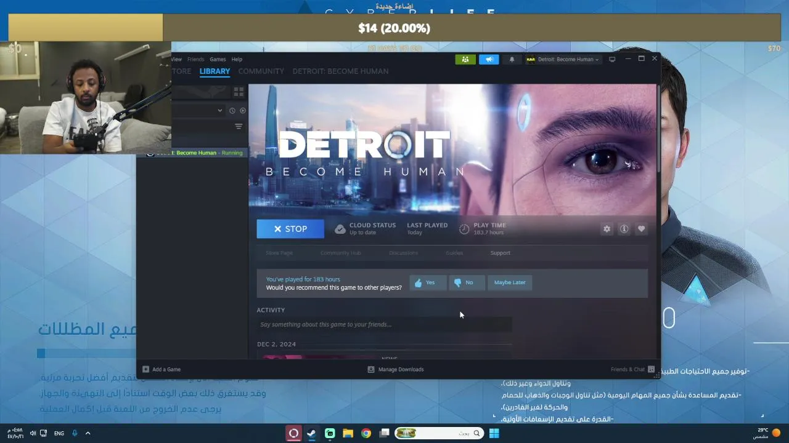Open Steam from the taskbar
This screenshot has width=789, height=443.
pyautogui.click(x=312, y=433)
